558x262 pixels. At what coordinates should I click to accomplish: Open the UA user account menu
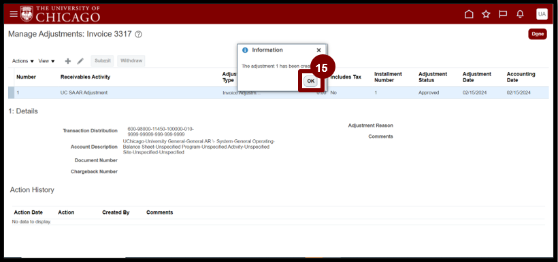click(x=542, y=14)
